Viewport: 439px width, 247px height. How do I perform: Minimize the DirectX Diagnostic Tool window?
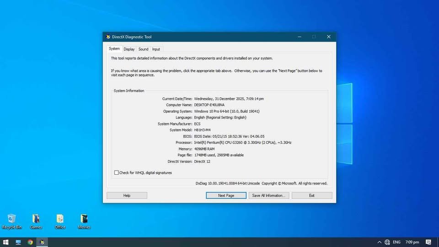(x=299, y=37)
